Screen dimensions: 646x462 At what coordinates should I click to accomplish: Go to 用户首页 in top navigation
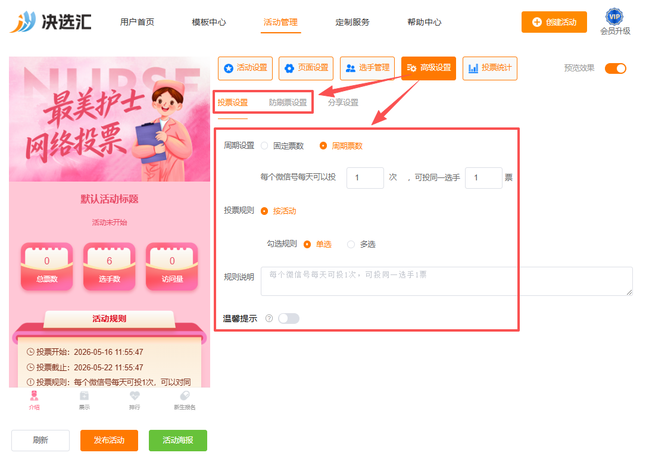tap(137, 22)
